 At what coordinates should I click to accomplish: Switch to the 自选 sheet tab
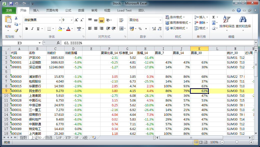[49, 137]
